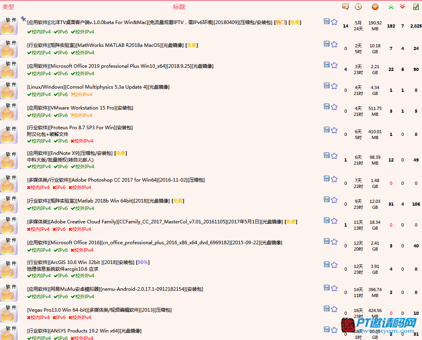This screenshot has width=422, height=340.
Task: Open ArcGIS 10.6 Win 32bit torrent link
Action: point(80,262)
